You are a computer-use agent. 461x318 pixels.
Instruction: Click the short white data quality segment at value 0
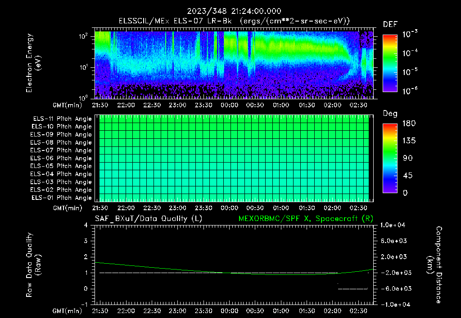353,289
